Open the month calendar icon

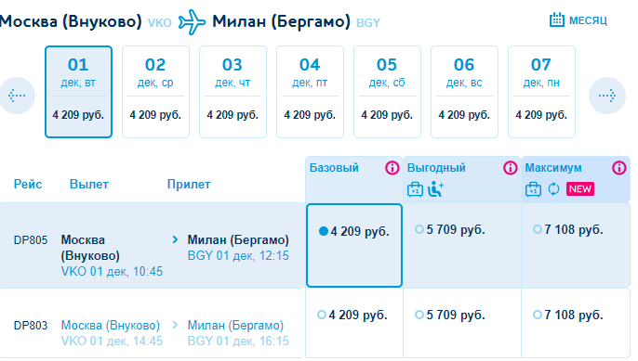556,19
